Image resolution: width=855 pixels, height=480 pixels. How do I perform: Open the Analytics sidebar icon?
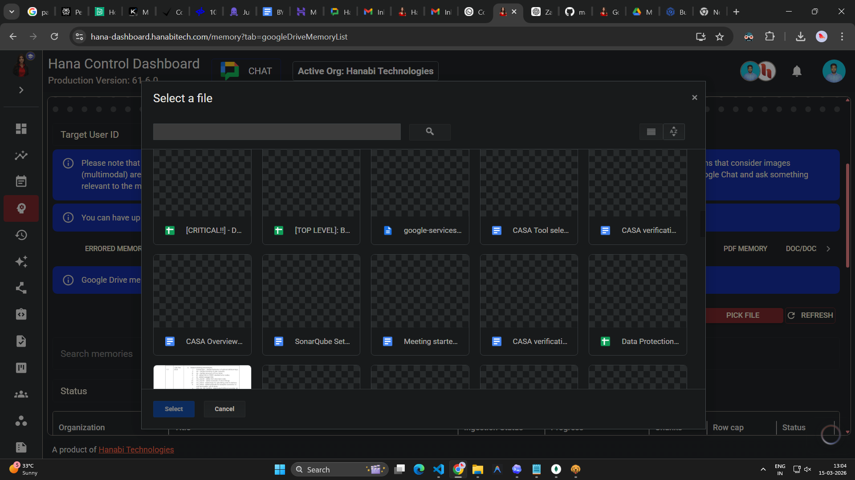(x=21, y=155)
